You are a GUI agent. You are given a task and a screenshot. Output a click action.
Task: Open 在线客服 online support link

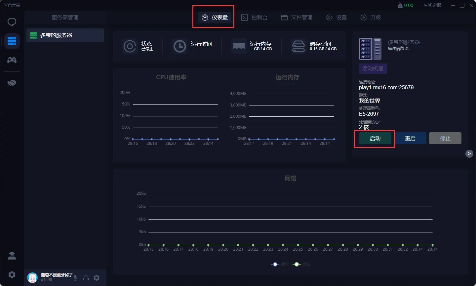pyautogui.click(x=432, y=5)
